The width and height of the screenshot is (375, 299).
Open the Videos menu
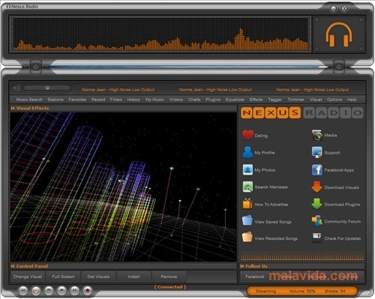click(176, 100)
